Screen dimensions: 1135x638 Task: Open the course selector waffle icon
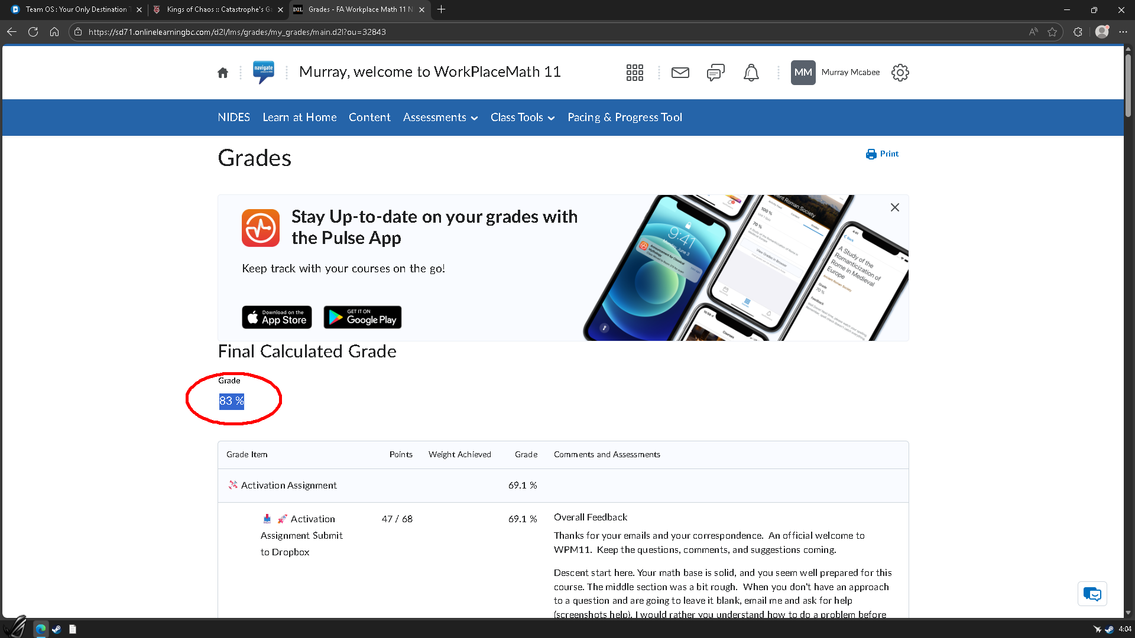634,73
